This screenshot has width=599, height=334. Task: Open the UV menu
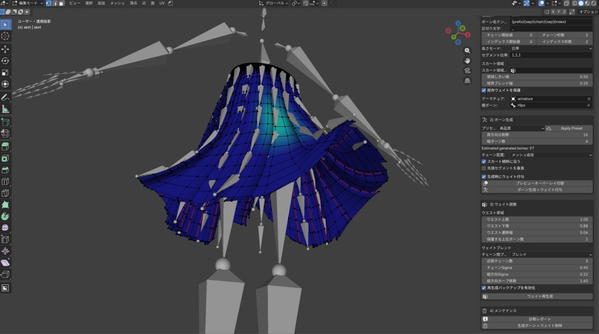click(x=162, y=3)
